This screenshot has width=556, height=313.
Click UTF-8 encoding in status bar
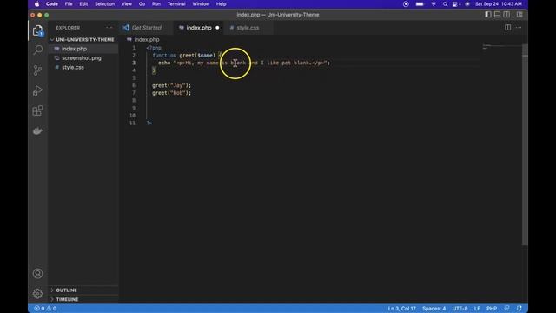tap(460, 309)
